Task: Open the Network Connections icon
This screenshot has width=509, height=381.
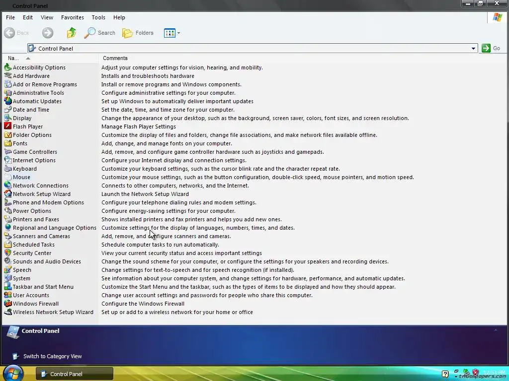Action: [x=8, y=186]
